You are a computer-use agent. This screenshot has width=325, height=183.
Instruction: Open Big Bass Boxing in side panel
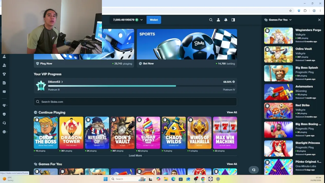(x=292, y=130)
